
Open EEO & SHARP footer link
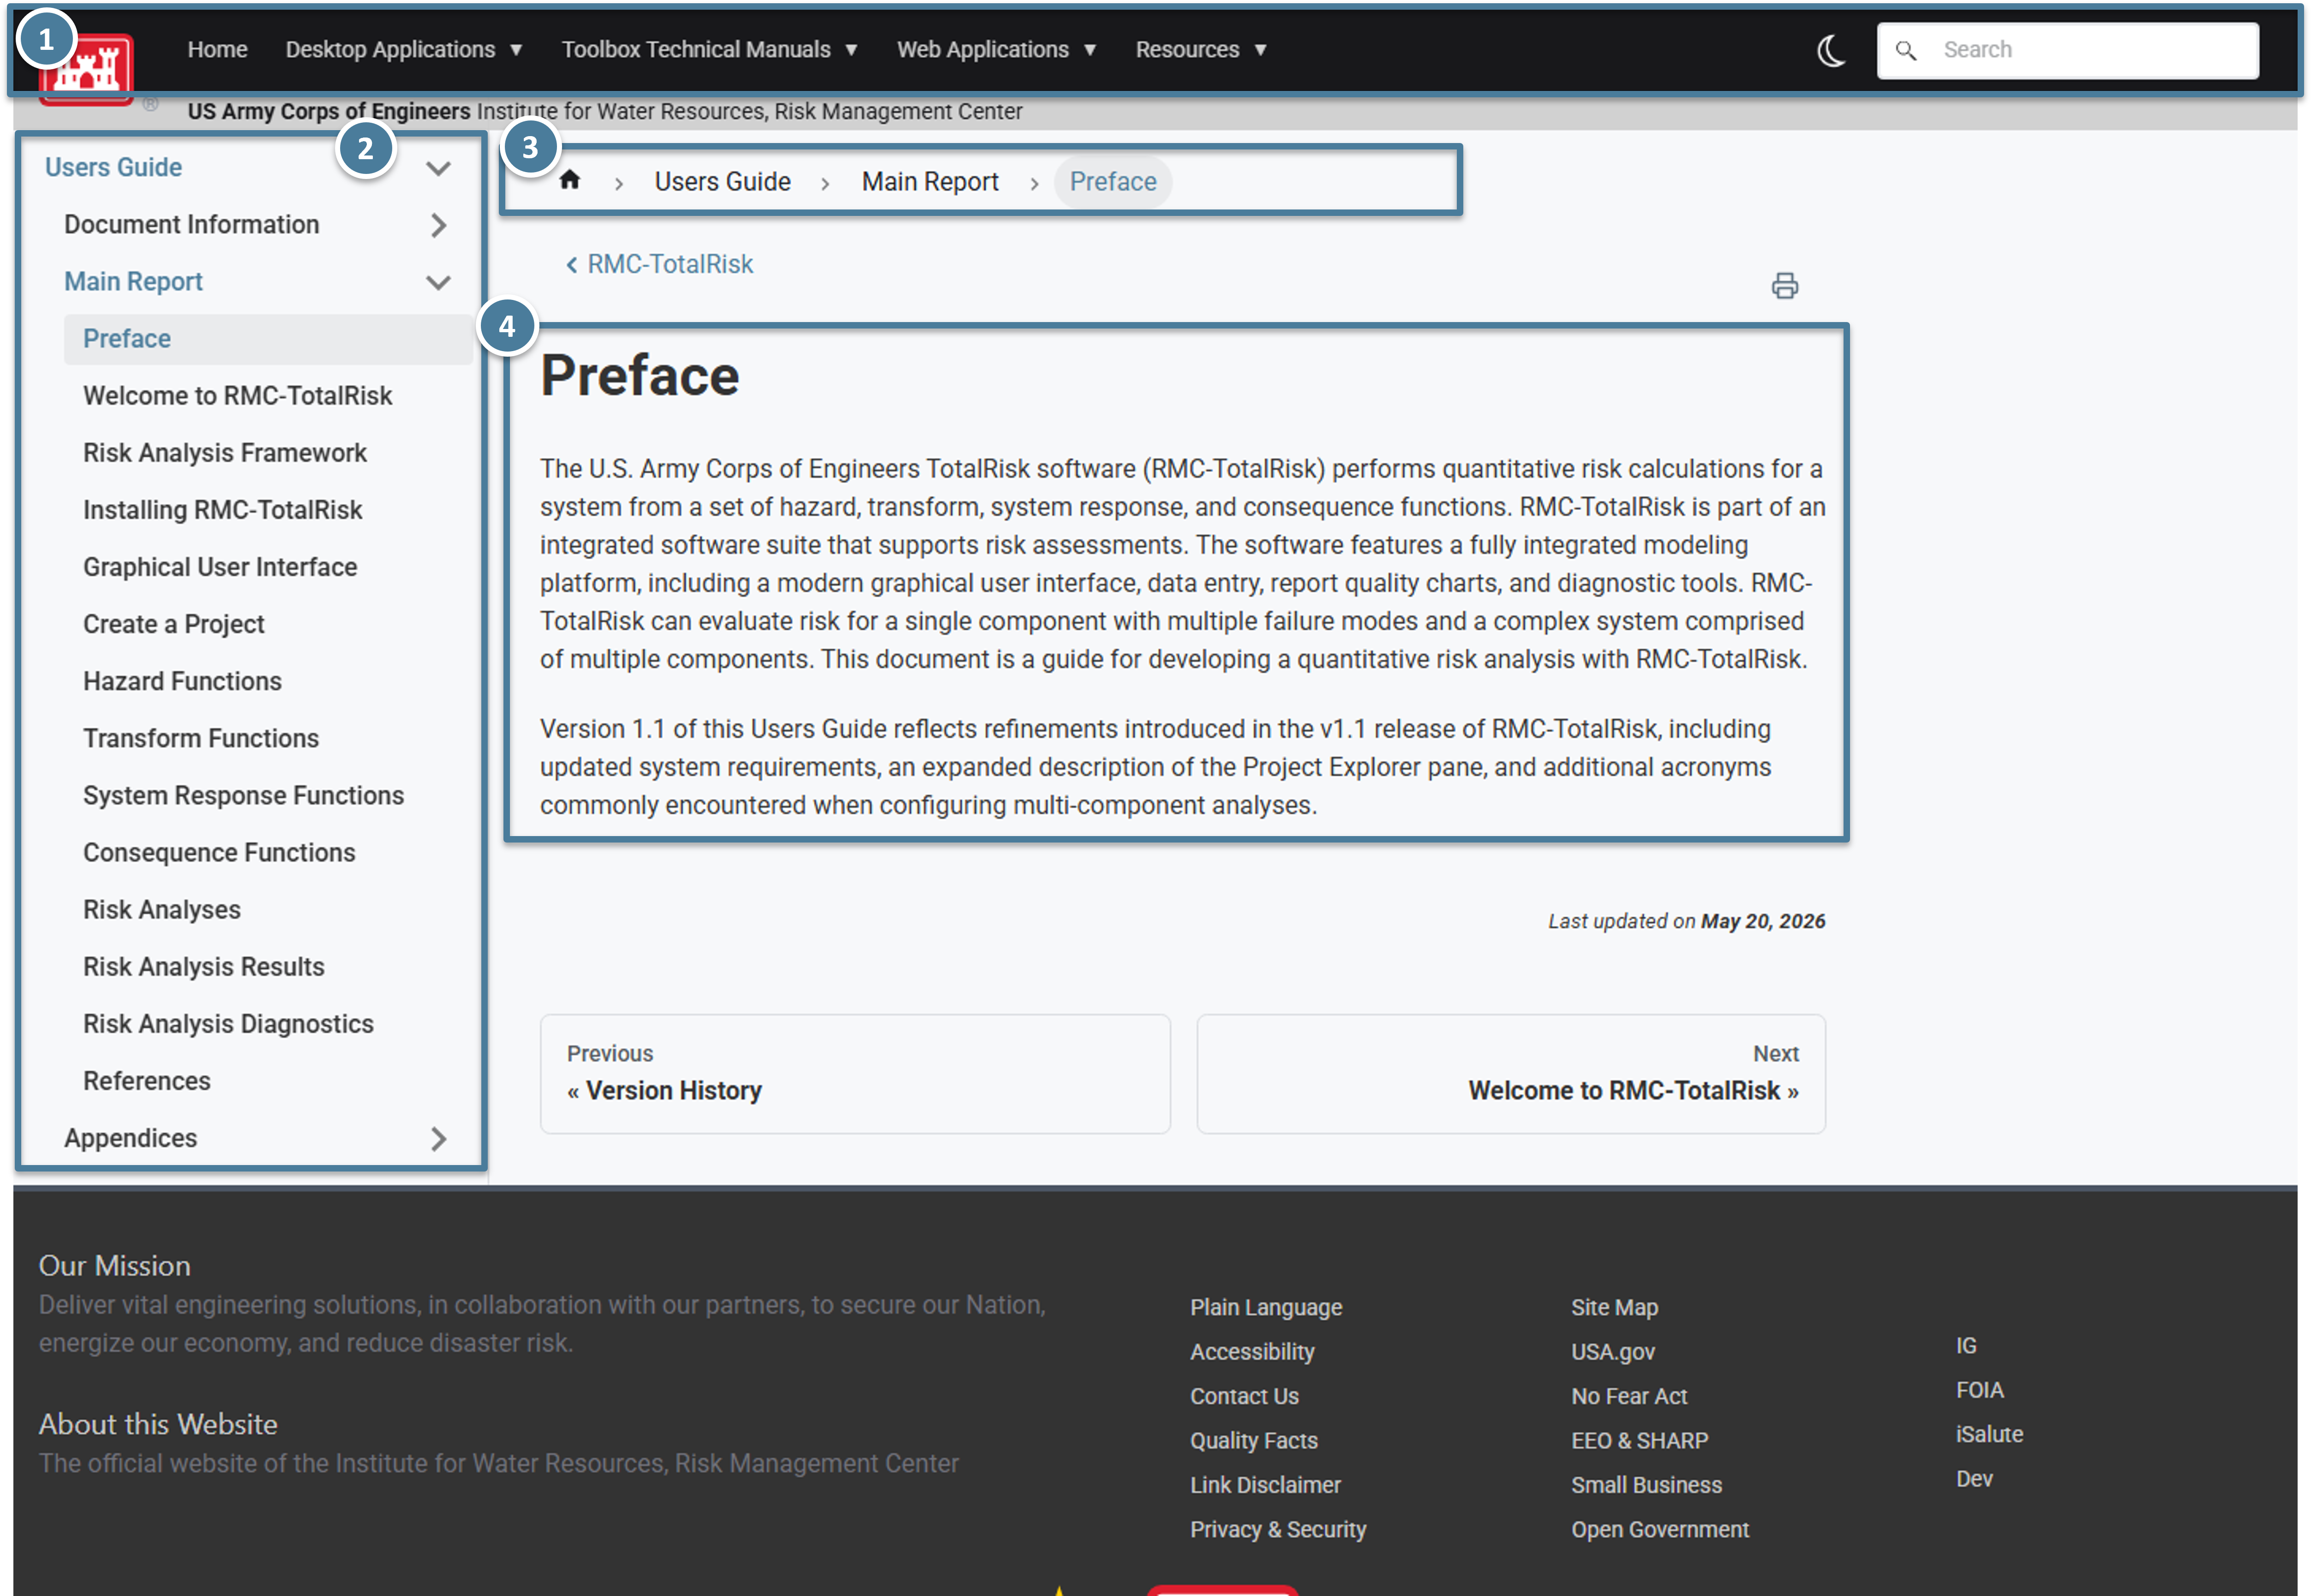pos(1639,1440)
